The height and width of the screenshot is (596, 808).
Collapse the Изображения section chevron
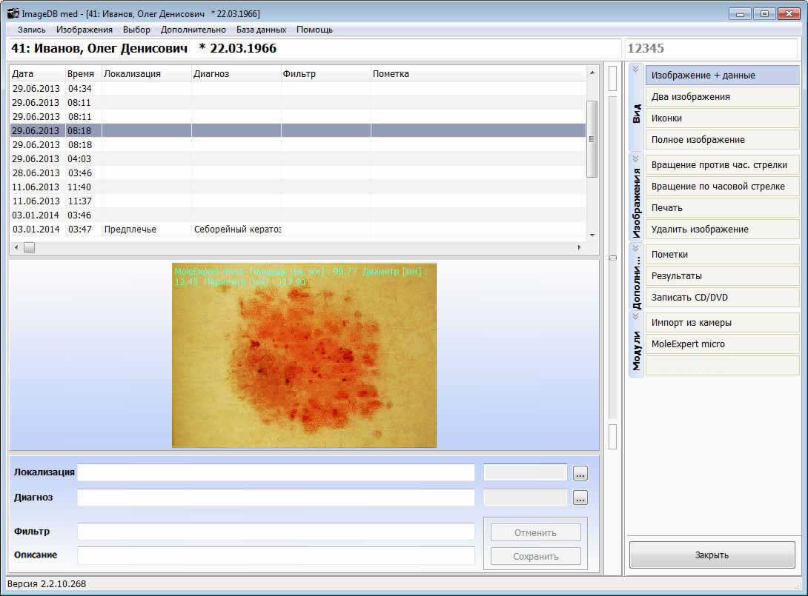(635, 158)
